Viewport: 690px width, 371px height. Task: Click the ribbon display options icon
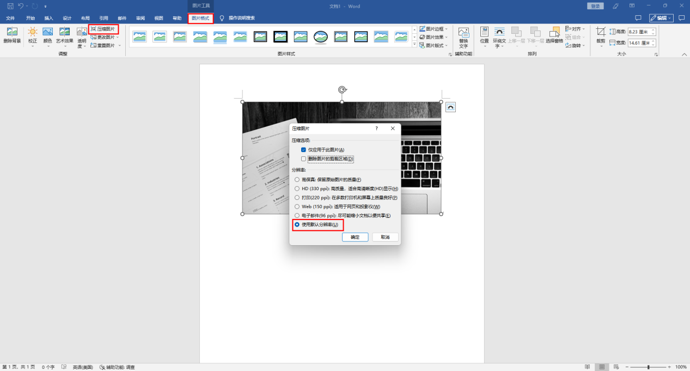632,6
